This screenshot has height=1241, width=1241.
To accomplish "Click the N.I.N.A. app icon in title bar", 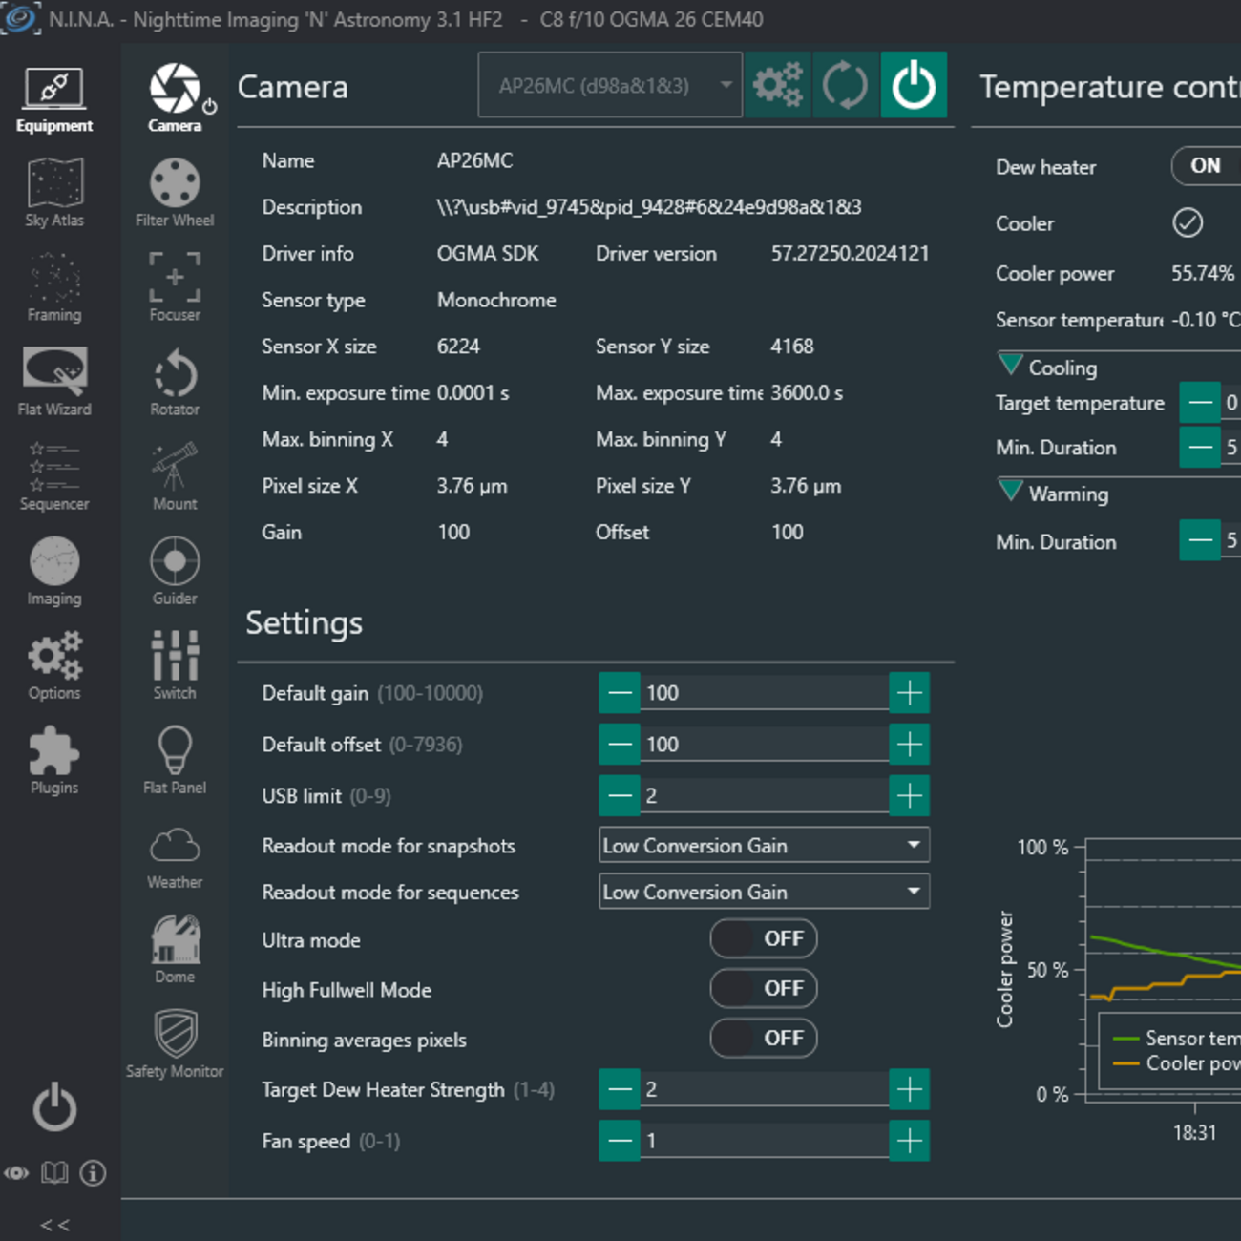I will (20, 18).
